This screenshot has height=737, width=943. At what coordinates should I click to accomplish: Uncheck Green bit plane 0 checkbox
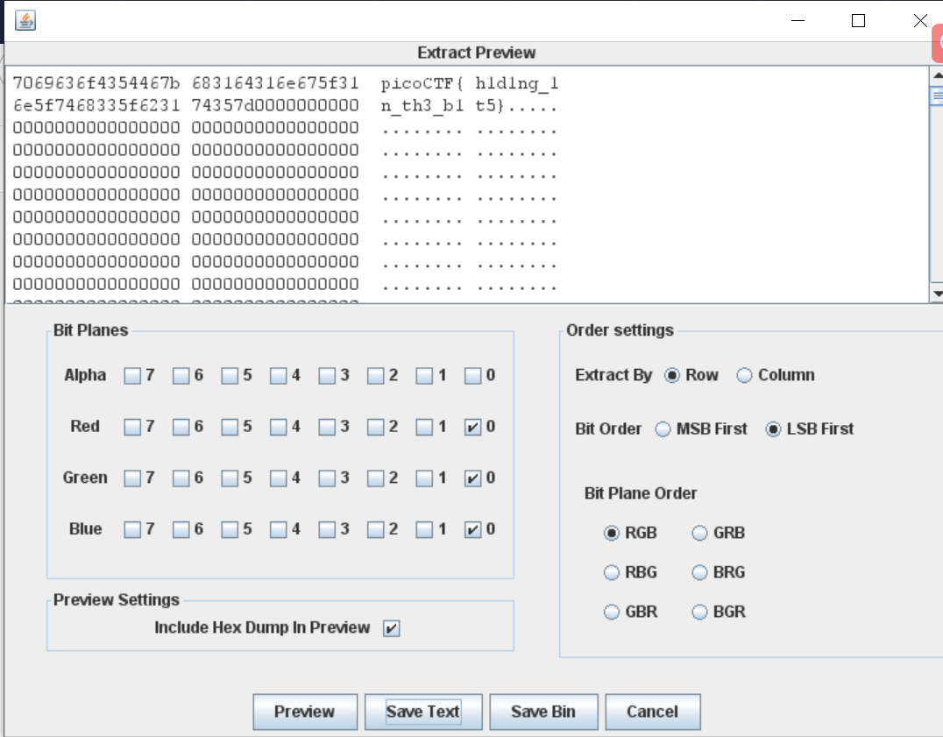pos(473,478)
